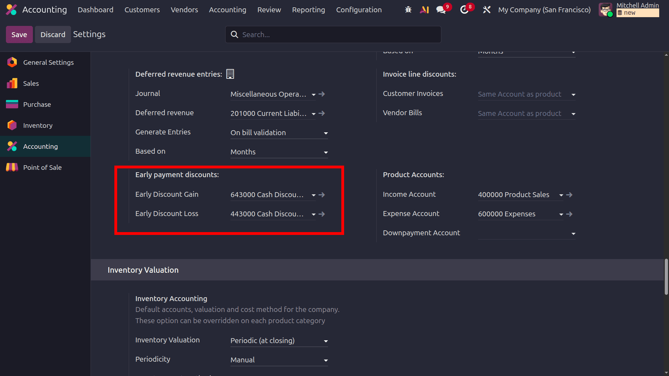The width and height of the screenshot is (669, 376).
Task: Click the building icon beside Deferred revenue entries
Action: click(230, 74)
